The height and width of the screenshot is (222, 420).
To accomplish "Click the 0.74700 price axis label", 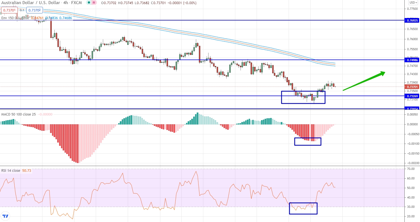I will (x=412, y=66).
